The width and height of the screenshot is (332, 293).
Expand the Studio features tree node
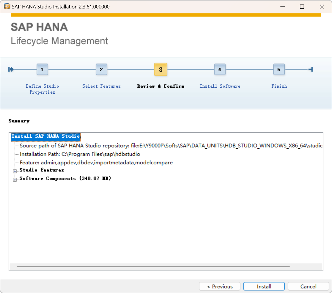15,171
